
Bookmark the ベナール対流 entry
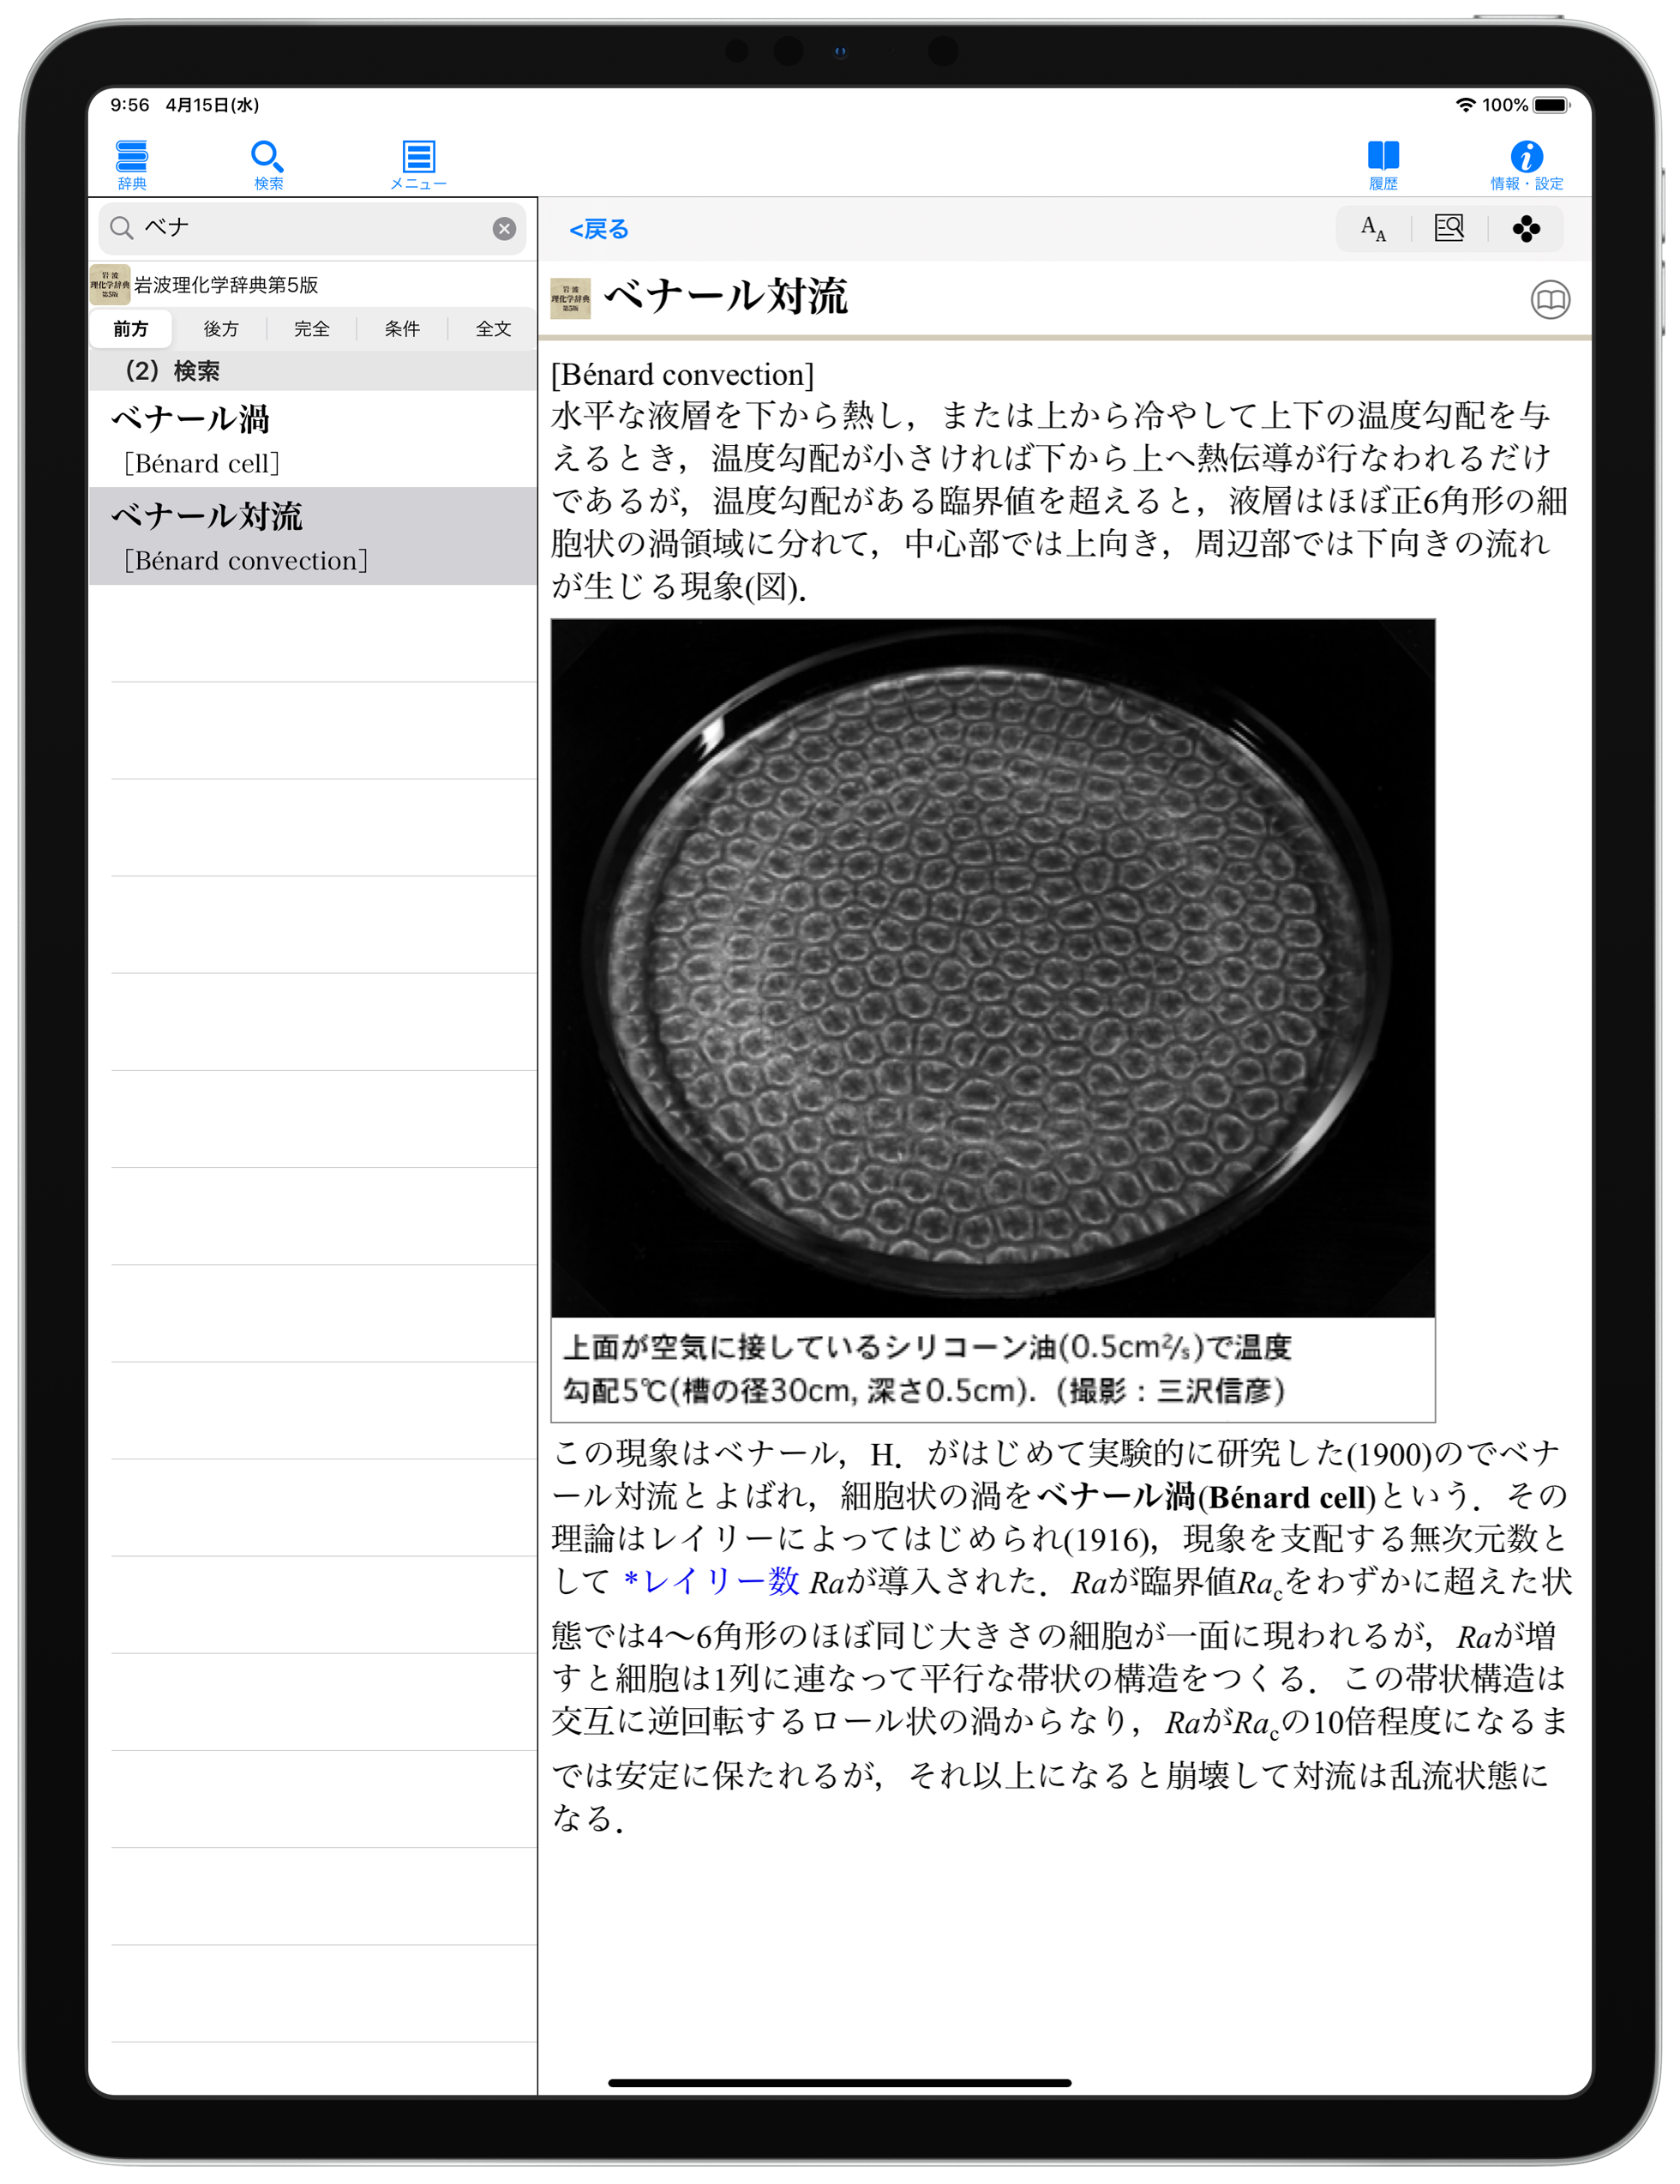point(1551,299)
